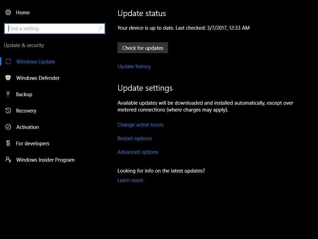Open the Change active hours link

140,125
